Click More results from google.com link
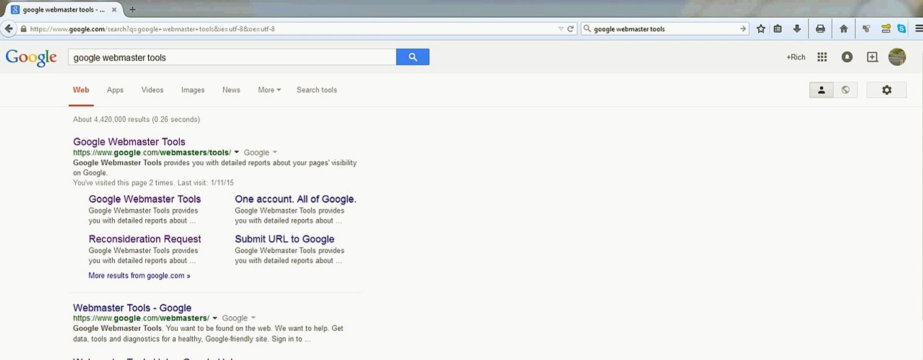Screen dimensions: 923x360 pos(139,275)
